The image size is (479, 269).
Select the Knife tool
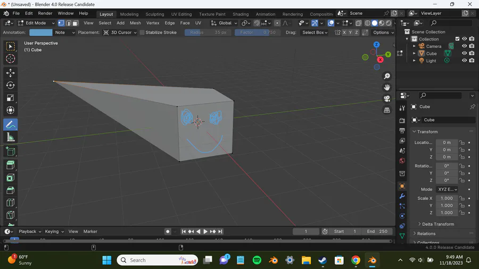tap(11, 215)
